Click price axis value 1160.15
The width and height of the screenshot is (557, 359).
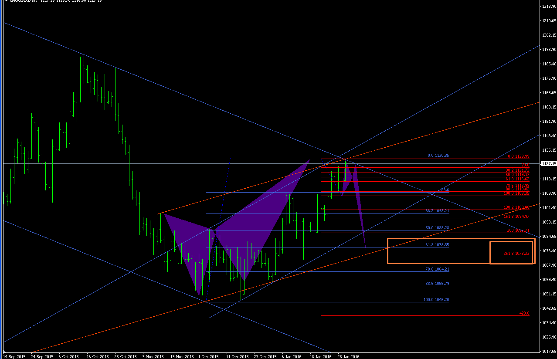click(549, 107)
